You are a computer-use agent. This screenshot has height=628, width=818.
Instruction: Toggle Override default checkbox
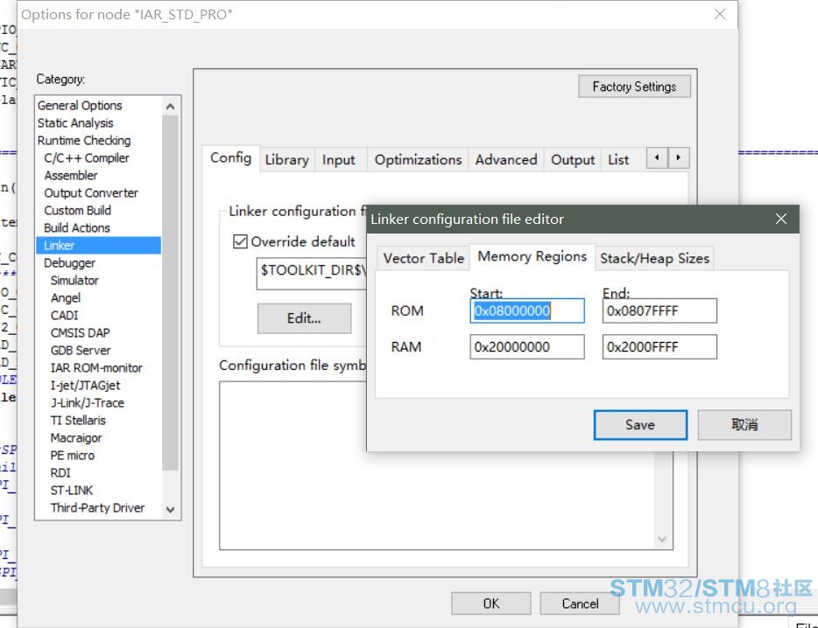click(240, 241)
